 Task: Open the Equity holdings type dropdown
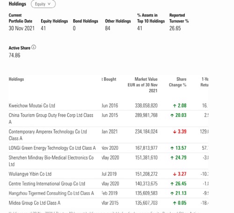[x=43, y=4]
